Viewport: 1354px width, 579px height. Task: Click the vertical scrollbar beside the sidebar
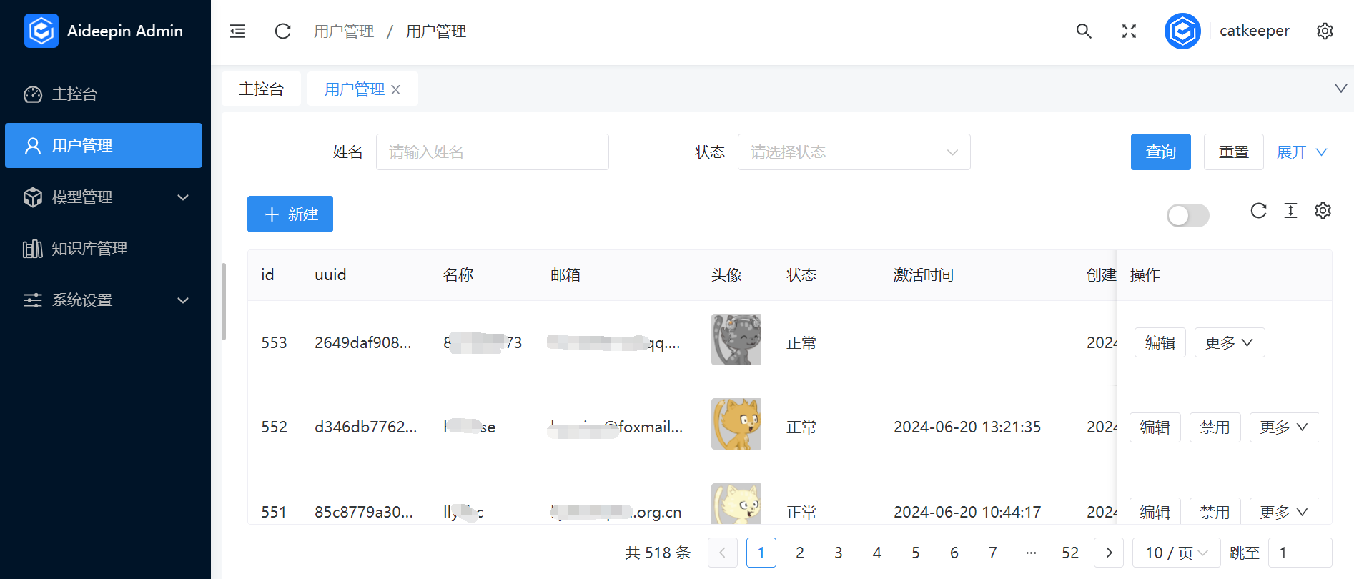224,302
